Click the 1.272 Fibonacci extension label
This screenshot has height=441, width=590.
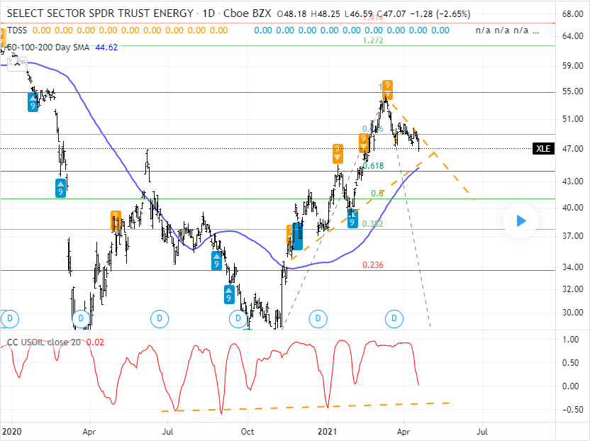coord(372,41)
